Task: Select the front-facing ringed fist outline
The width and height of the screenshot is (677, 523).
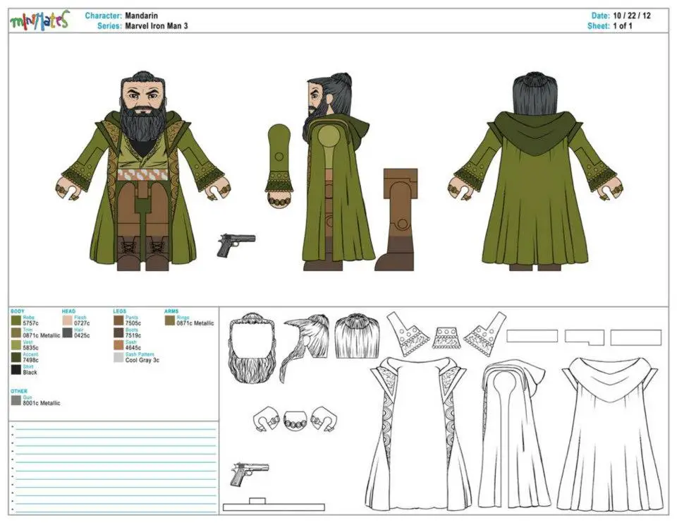Action: coord(295,419)
